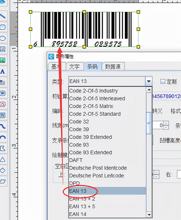Click barcode right-middle resize handle
This screenshot has height=220, width=181.
(x=138, y=29)
